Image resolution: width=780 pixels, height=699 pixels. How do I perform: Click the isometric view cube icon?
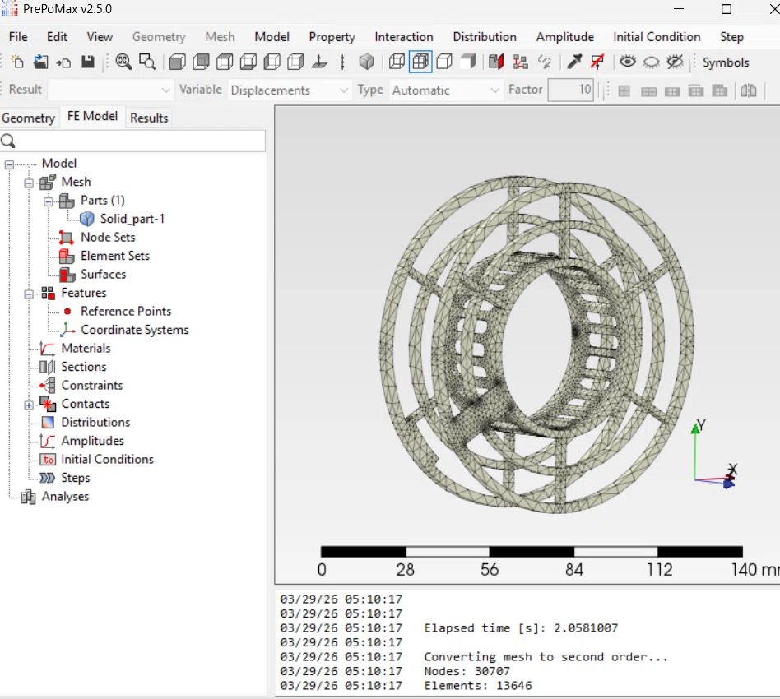(367, 62)
